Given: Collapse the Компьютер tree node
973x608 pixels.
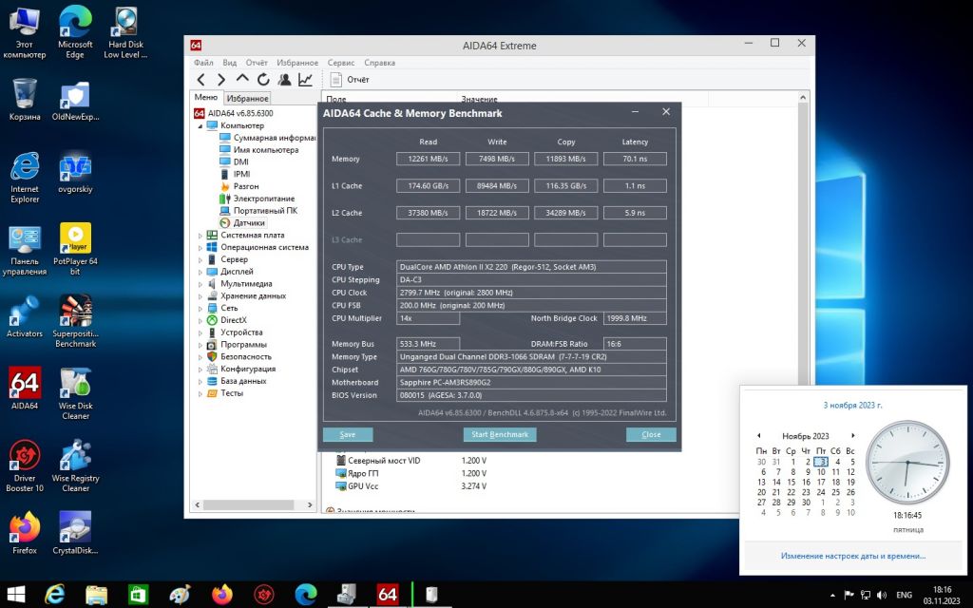Looking at the screenshot, I should [x=200, y=126].
